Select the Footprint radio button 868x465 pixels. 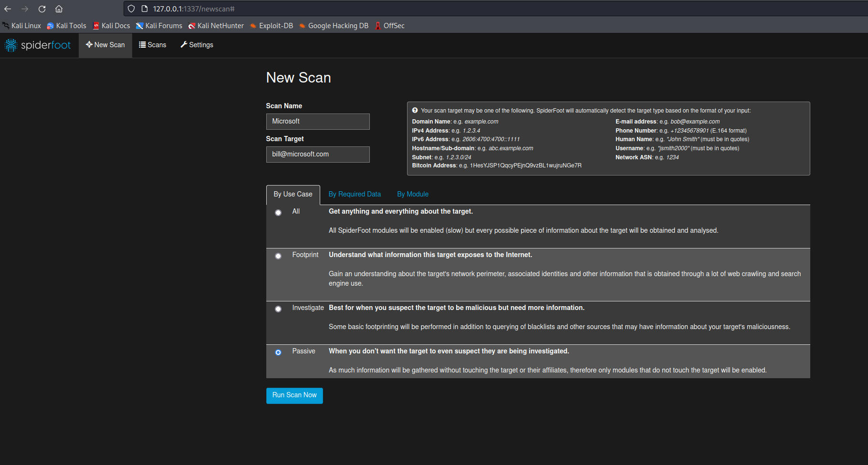(278, 256)
